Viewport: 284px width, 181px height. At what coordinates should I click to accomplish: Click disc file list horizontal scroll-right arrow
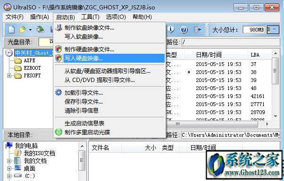(x=267, y=124)
